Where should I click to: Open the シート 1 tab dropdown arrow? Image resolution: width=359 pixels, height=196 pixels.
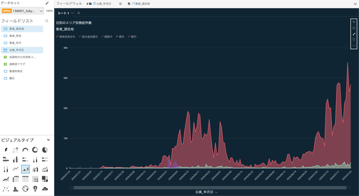click(72, 13)
